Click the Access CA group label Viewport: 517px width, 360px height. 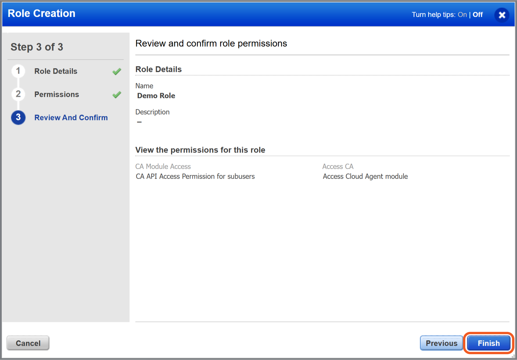click(338, 167)
